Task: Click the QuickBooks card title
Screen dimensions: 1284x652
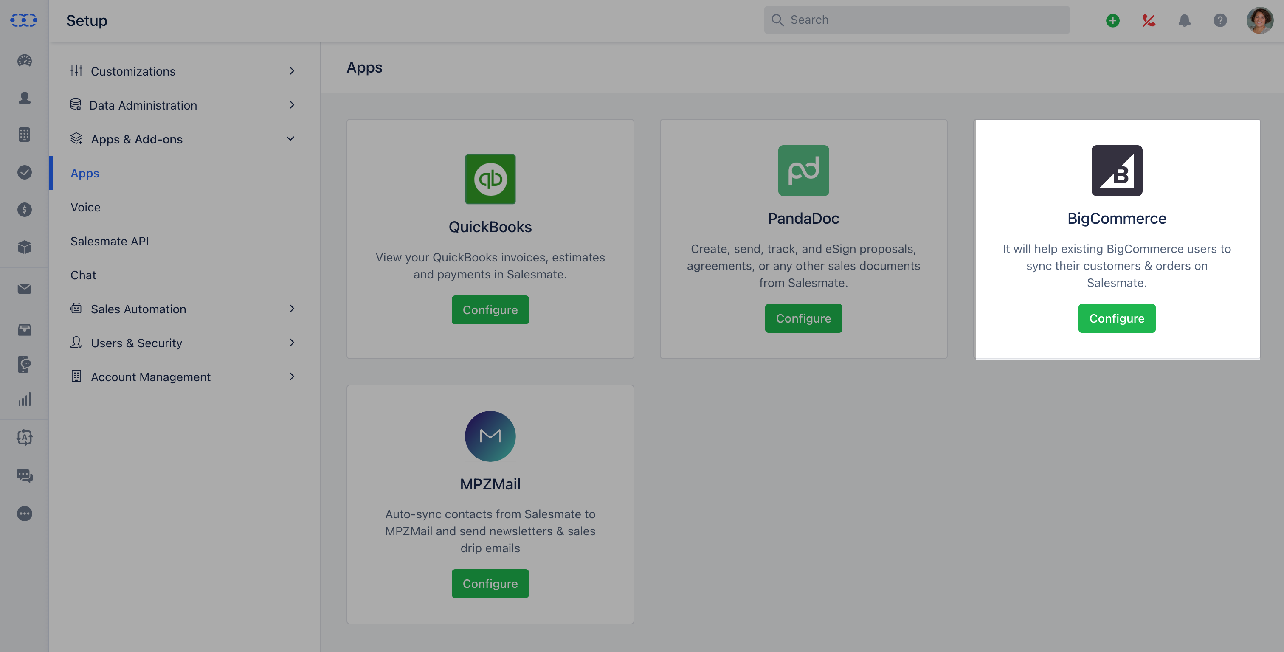Action: click(490, 227)
